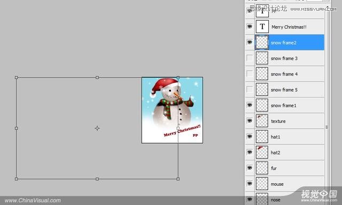
Task: Select the "snow frame 3" layer name
Action: 284,58
